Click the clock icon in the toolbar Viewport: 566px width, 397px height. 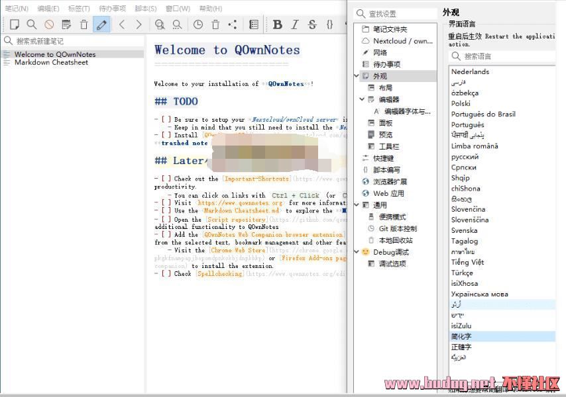tap(198, 24)
